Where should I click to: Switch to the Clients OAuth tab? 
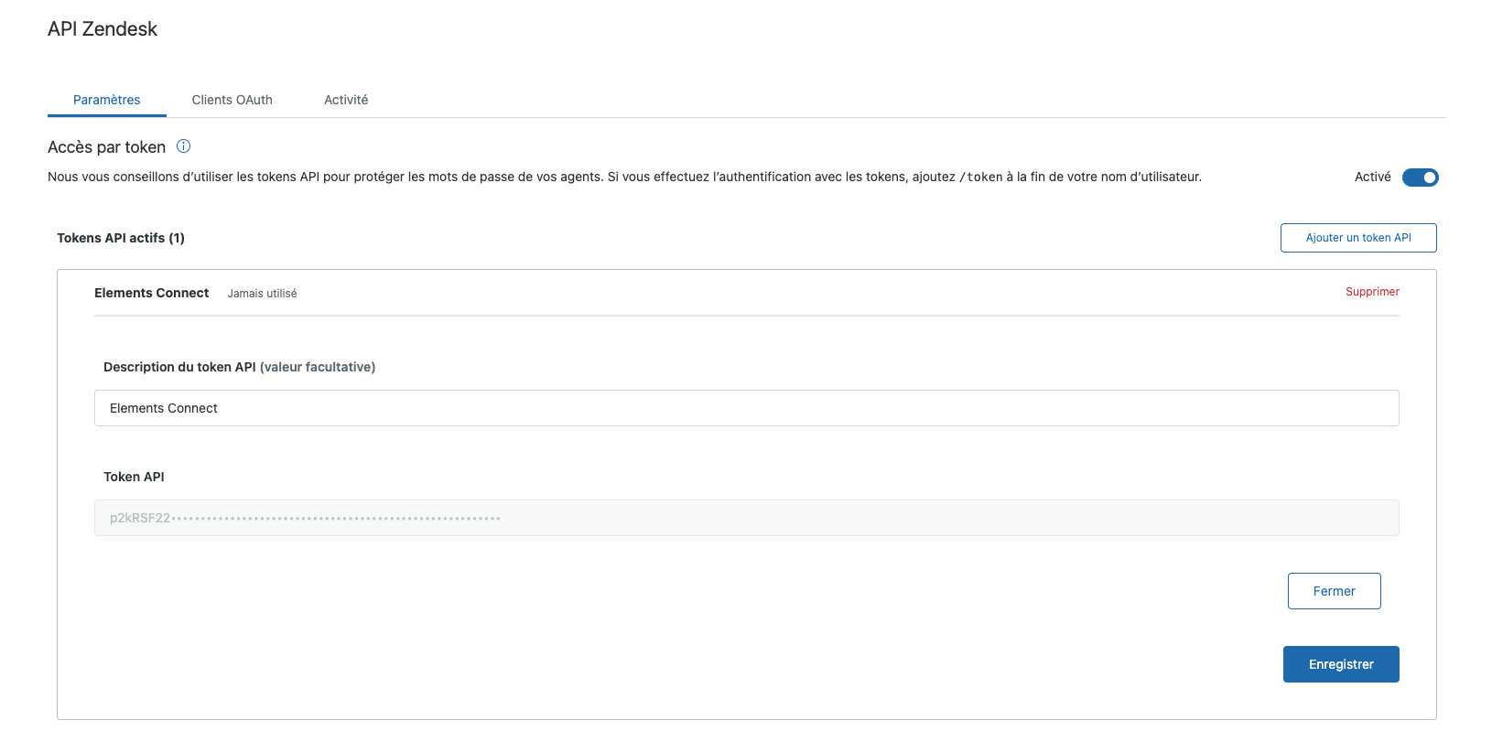232,100
